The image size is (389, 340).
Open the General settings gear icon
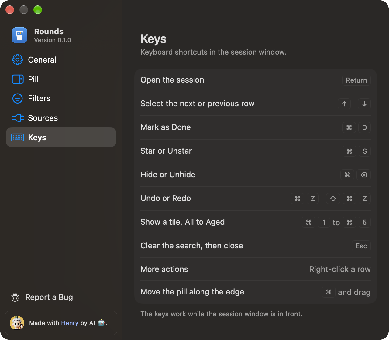click(17, 60)
